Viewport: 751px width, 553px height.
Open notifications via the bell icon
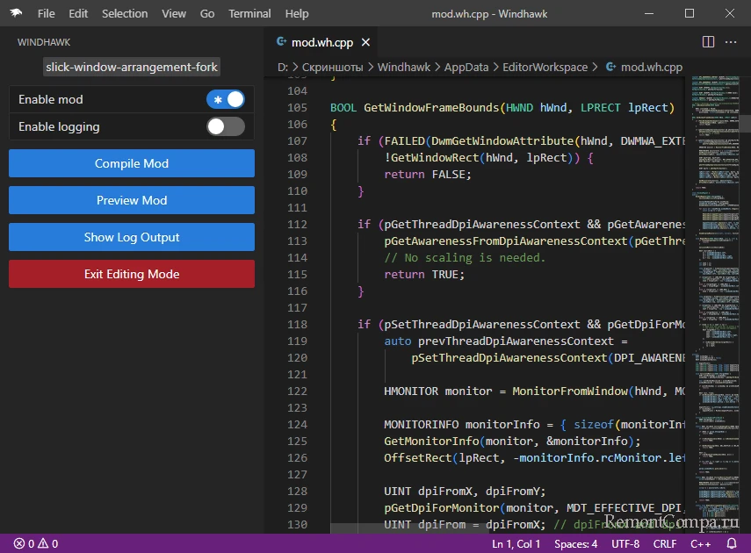[730, 544]
